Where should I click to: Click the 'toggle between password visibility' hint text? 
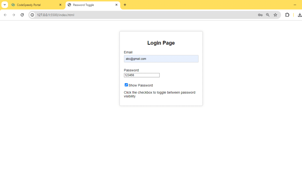click(160, 94)
